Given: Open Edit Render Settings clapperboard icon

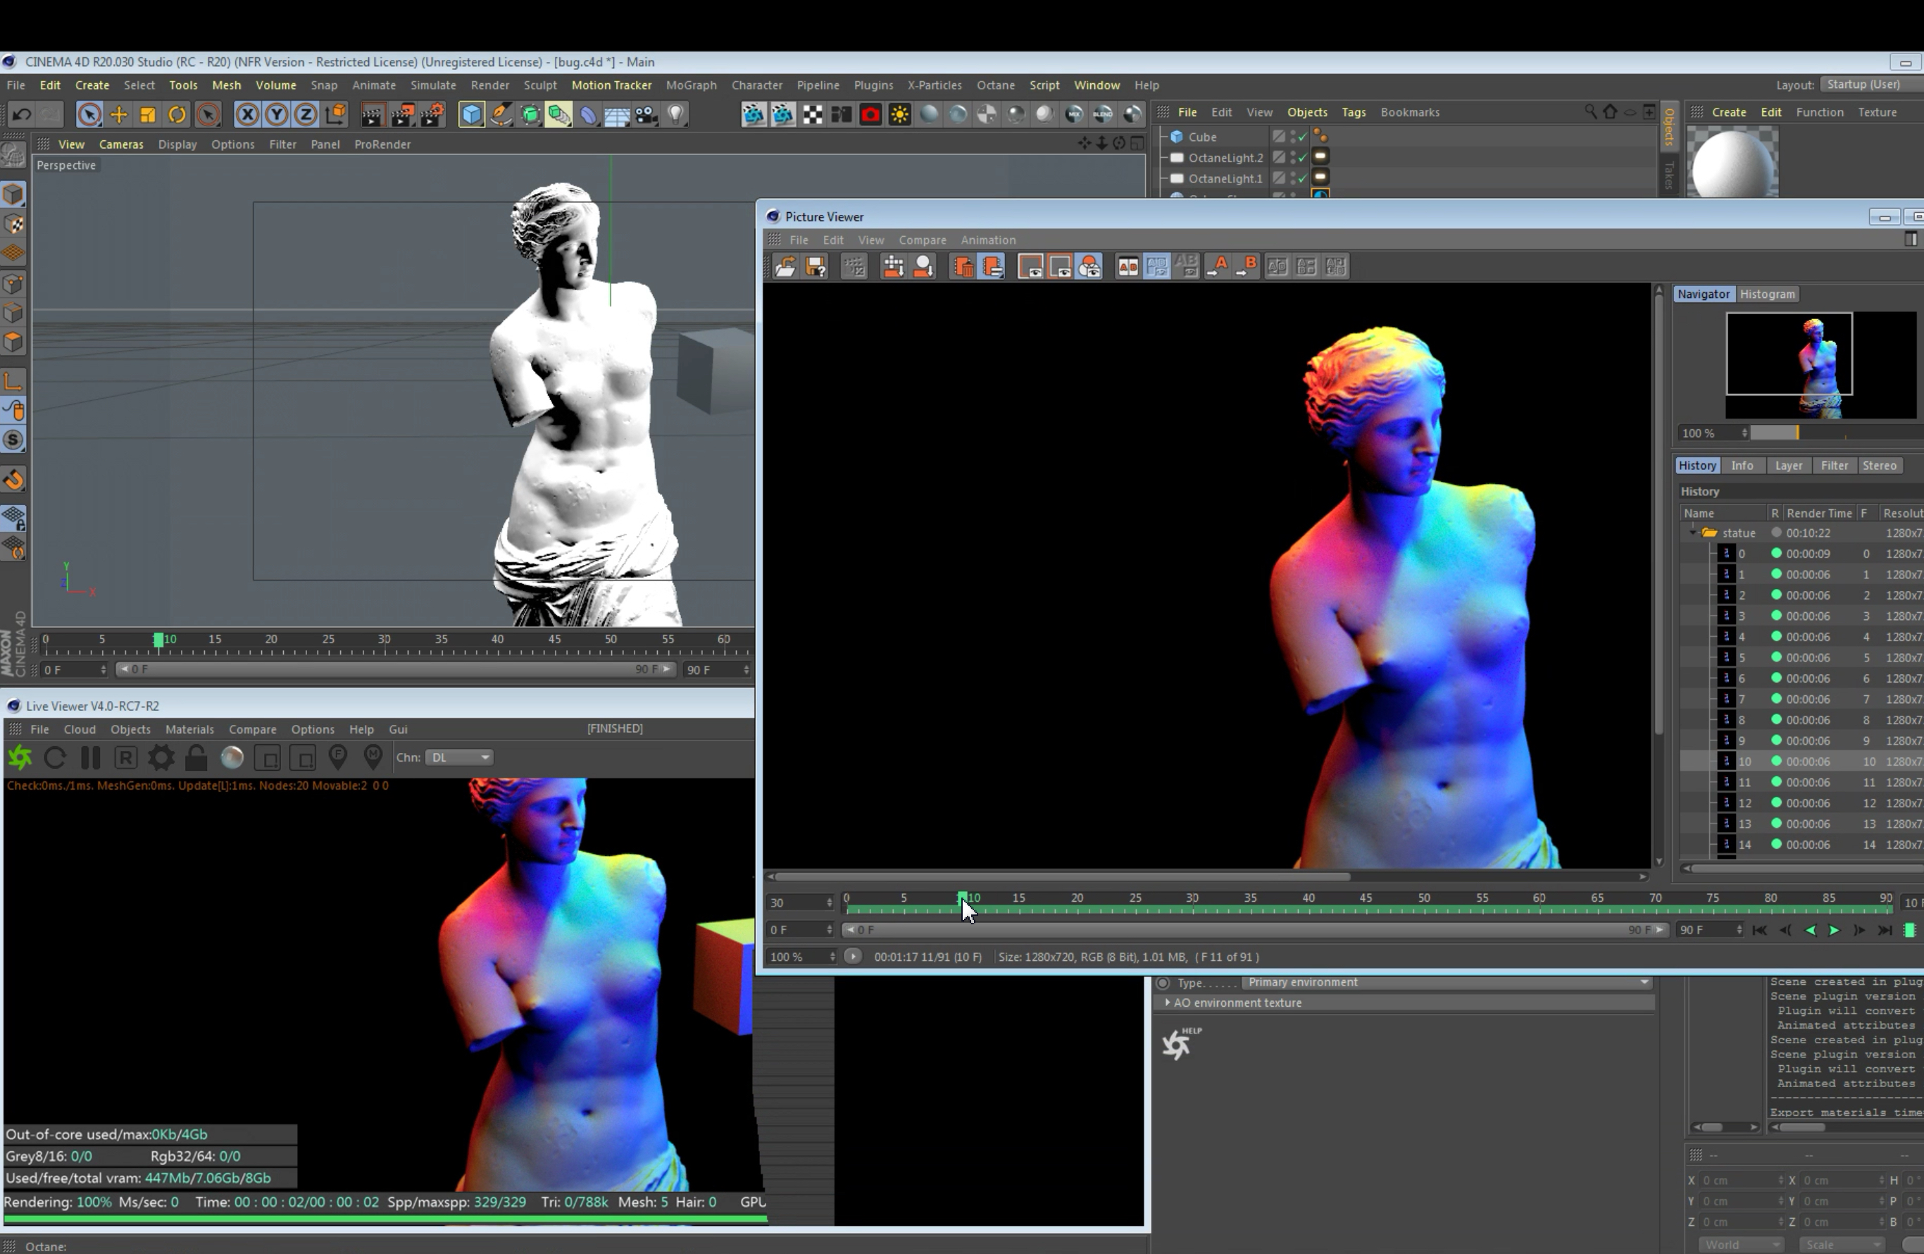Looking at the screenshot, I should pyautogui.click(x=432, y=115).
